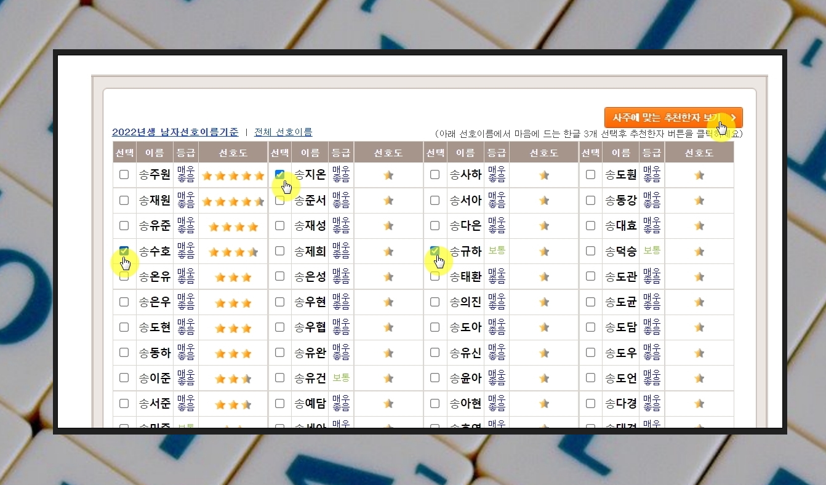Click the single star for 송서아
Screen dimensions: 826x485
(x=544, y=201)
